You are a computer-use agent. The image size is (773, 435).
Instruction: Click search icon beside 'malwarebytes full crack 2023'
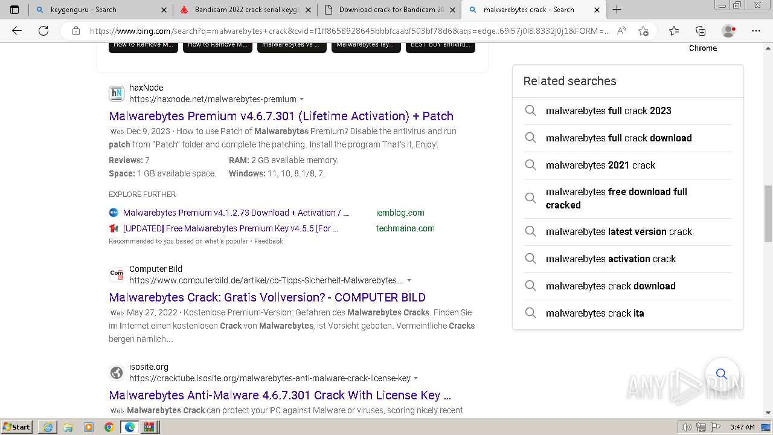tap(530, 111)
